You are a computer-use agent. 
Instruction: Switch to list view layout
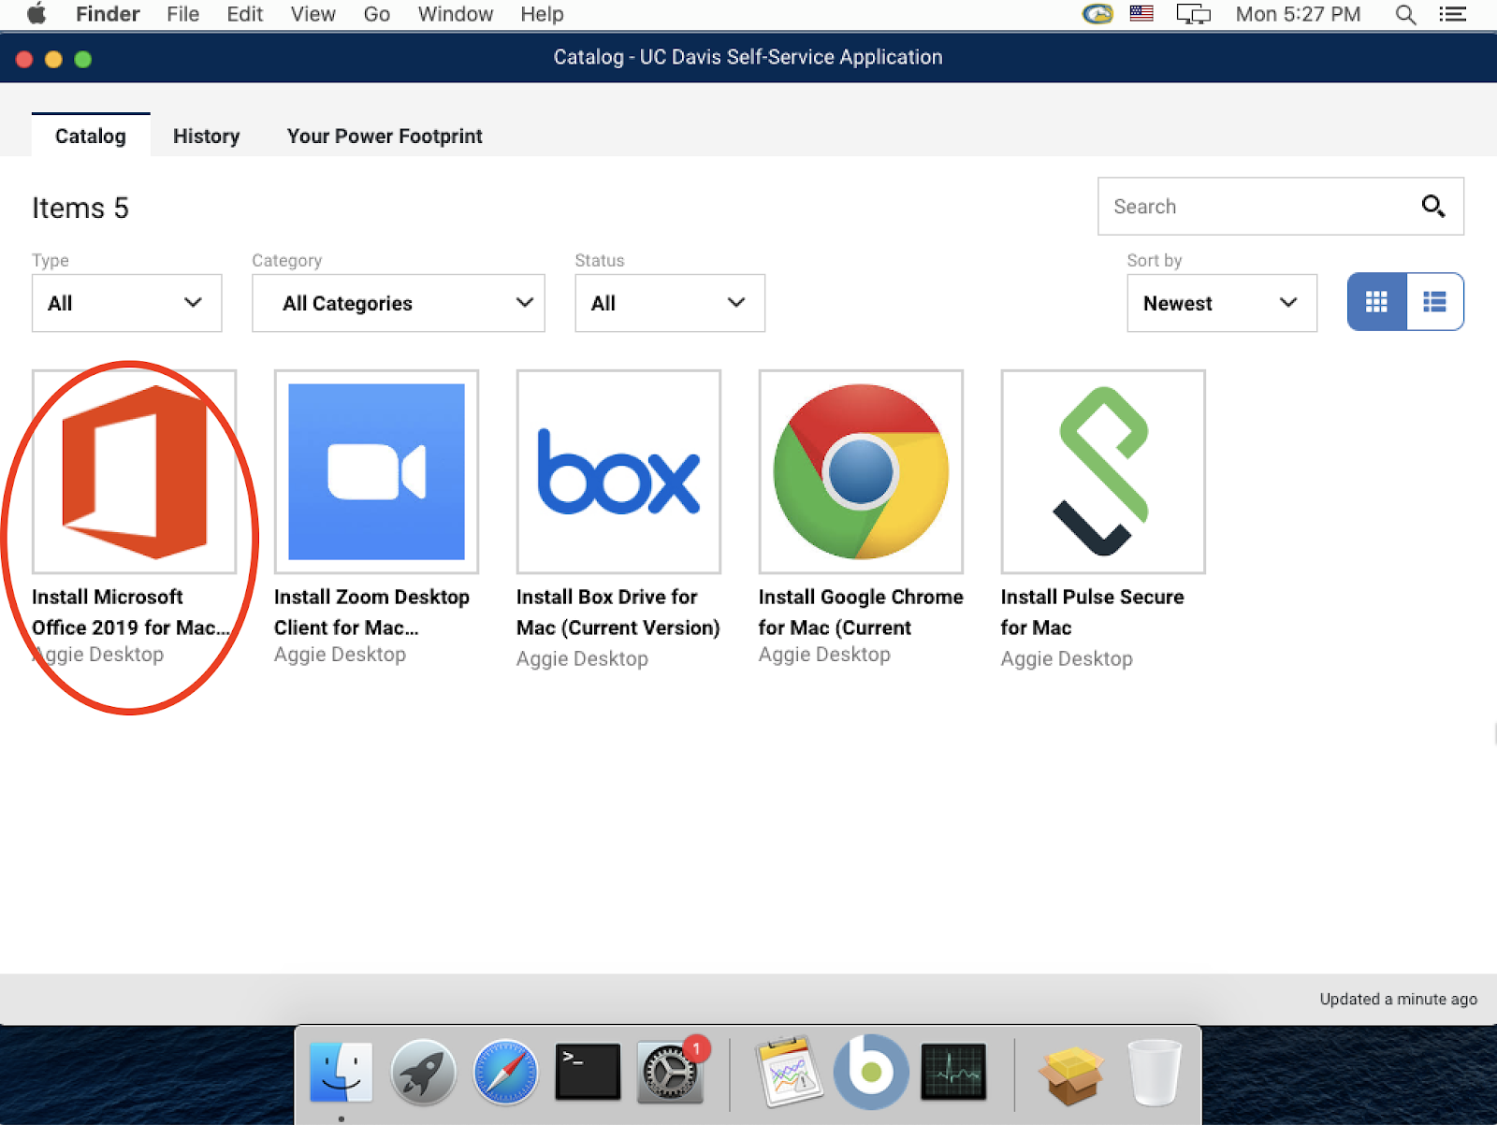click(1435, 301)
